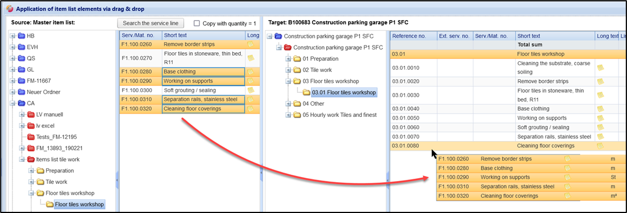Click yellow folder icon of 02 Tile work
The width and height of the screenshot is (627, 213).
(297, 70)
